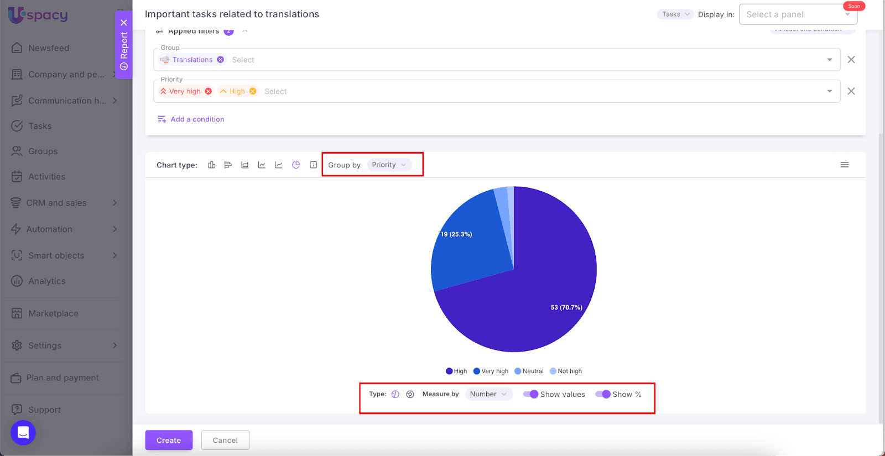The width and height of the screenshot is (885, 456).
Task: Toggle the Show % switch
Action: click(602, 394)
